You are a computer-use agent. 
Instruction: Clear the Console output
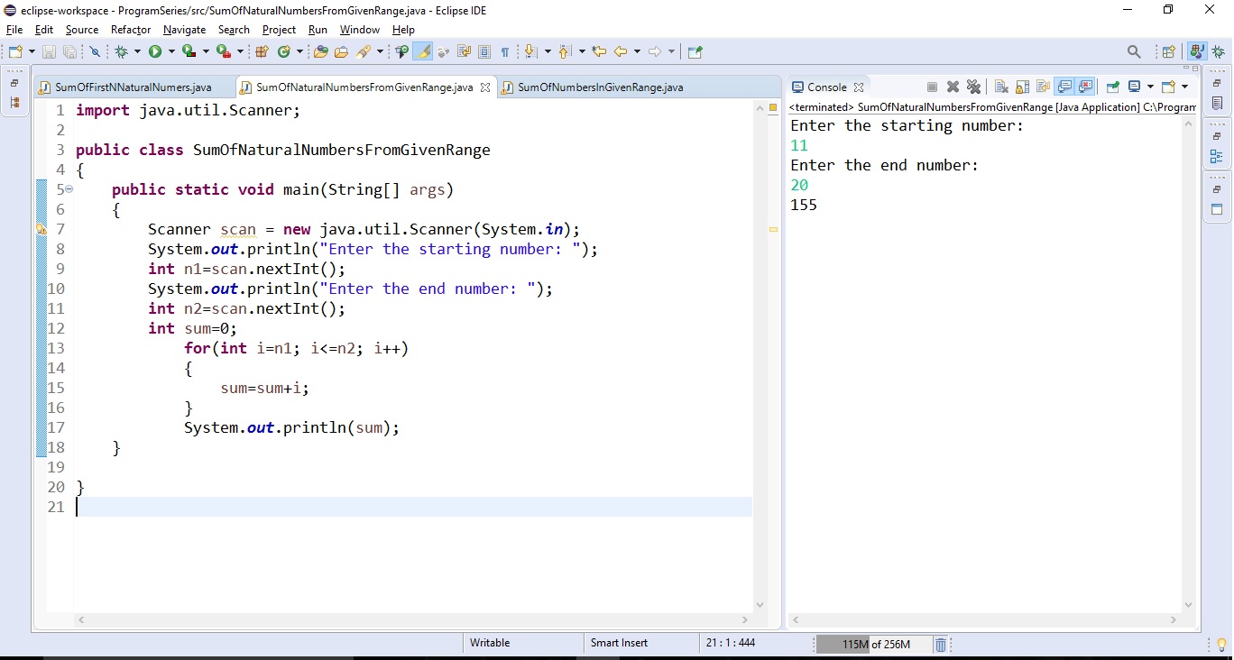(999, 87)
